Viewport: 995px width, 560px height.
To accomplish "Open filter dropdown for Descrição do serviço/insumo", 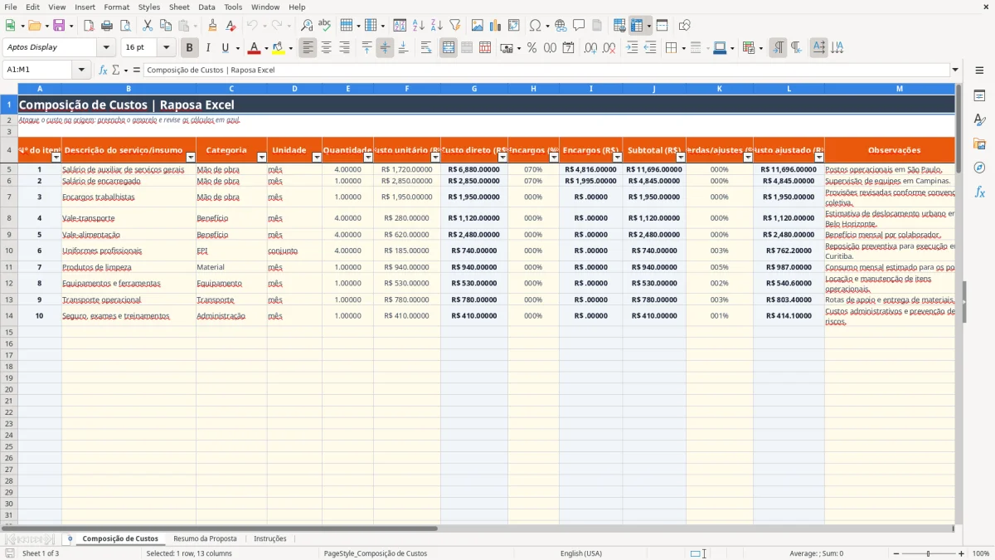I will coord(190,158).
